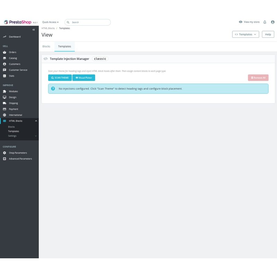The image size is (277, 277).
Task: Click the Customer Service chat icon
Action: click(5, 70)
